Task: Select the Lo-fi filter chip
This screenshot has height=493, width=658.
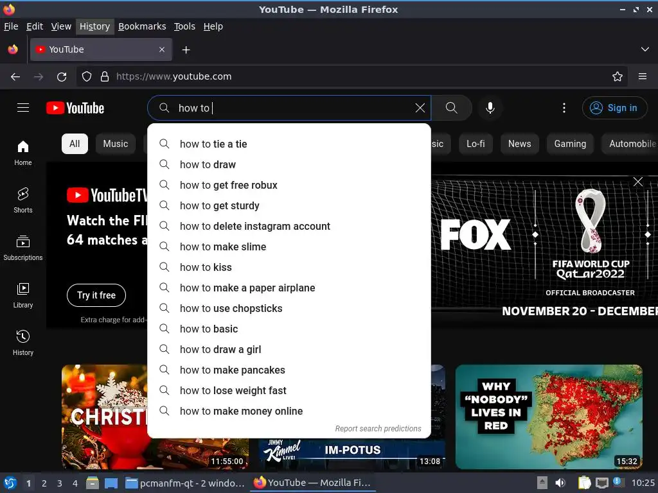Action: 476,144
